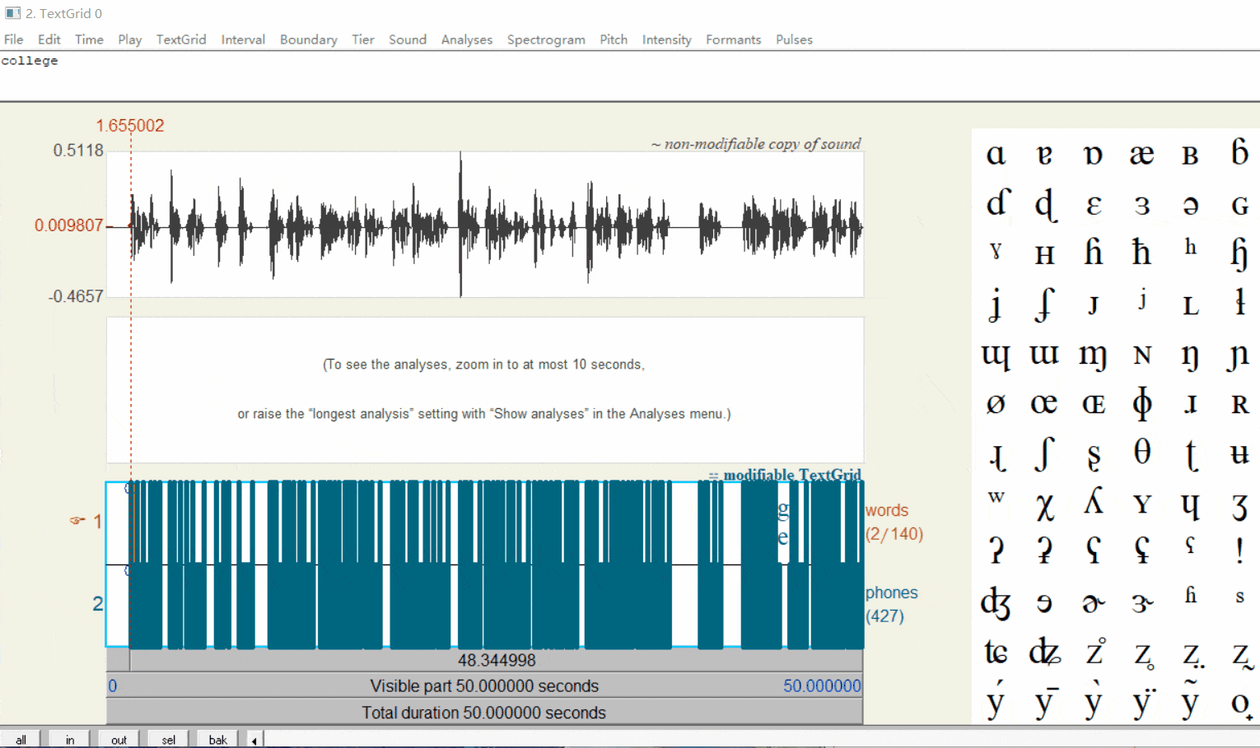Click the interval text field containing 'college'
The height and width of the screenshot is (748, 1260).
click(x=630, y=76)
